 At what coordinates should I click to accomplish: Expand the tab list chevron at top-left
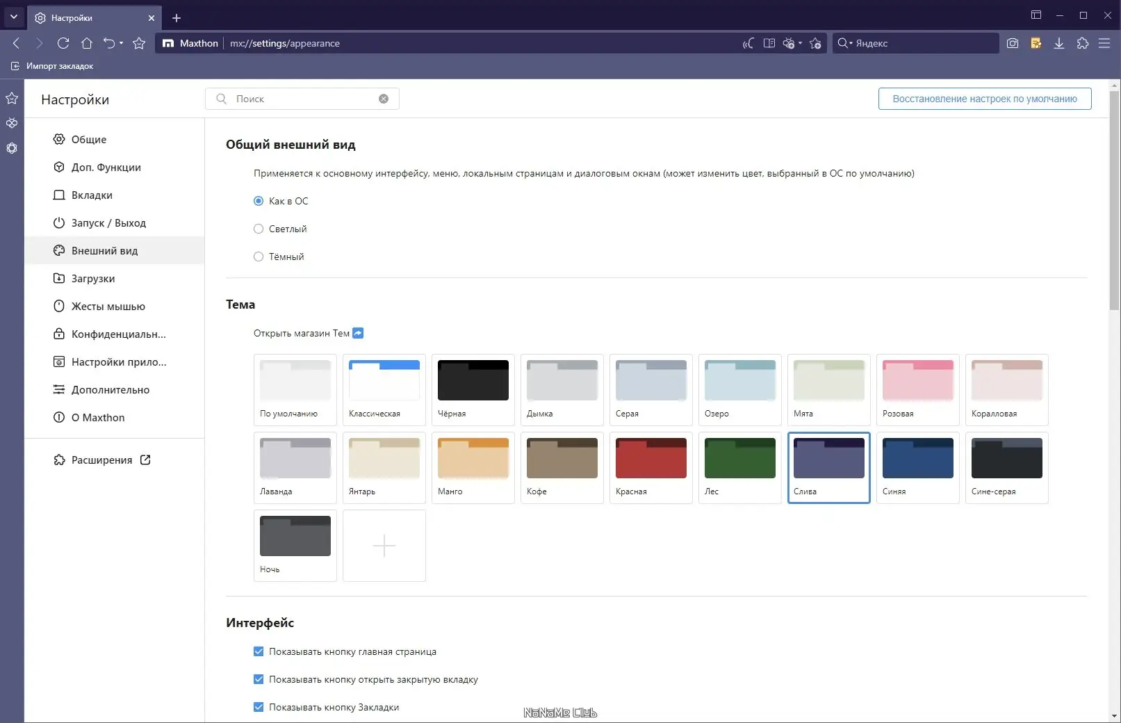click(13, 17)
